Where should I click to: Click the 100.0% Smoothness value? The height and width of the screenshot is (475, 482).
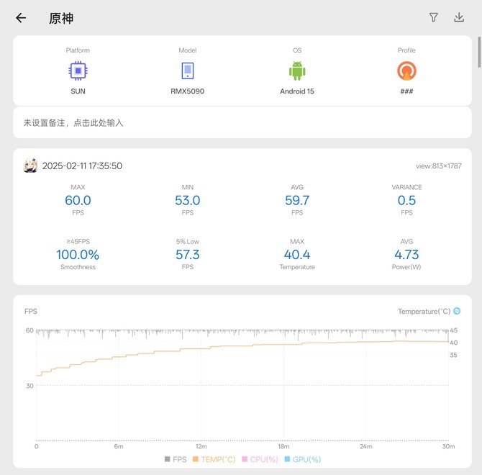click(78, 255)
